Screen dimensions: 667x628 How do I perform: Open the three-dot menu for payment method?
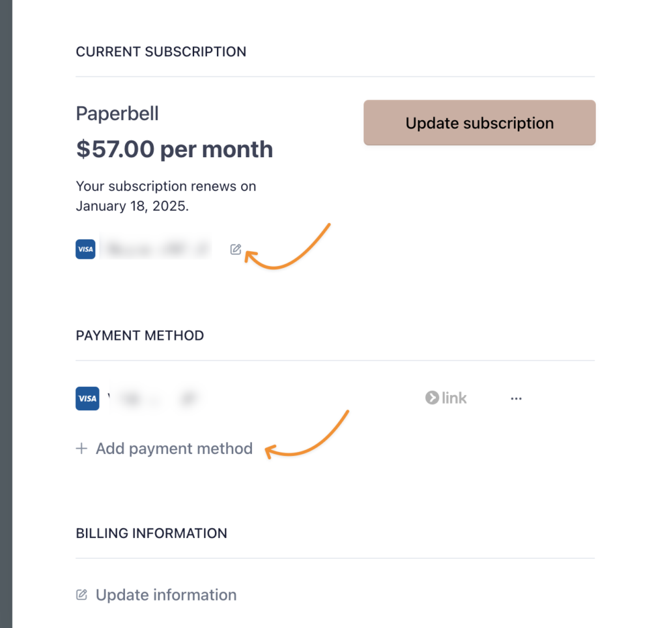[x=517, y=398]
